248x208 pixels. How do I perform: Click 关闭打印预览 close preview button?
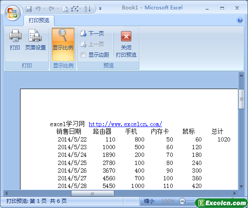(126, 44)
